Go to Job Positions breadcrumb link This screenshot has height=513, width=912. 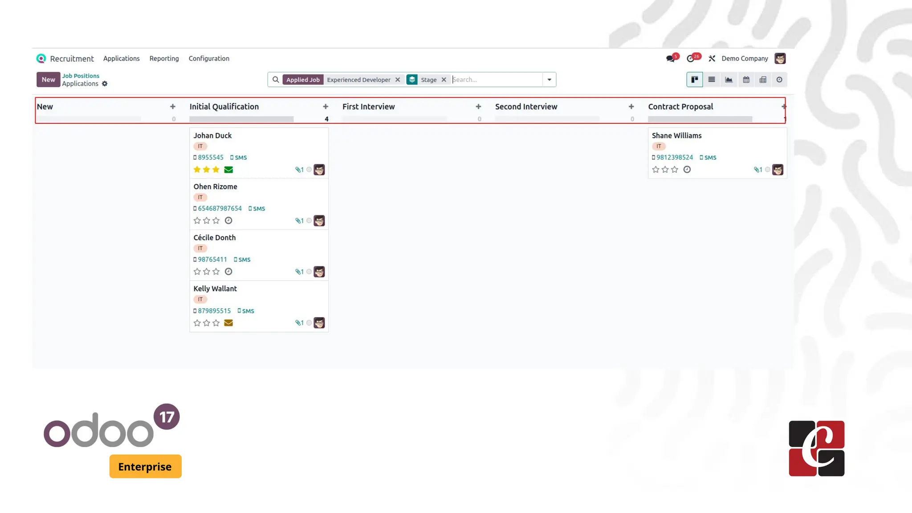[81, 76]
